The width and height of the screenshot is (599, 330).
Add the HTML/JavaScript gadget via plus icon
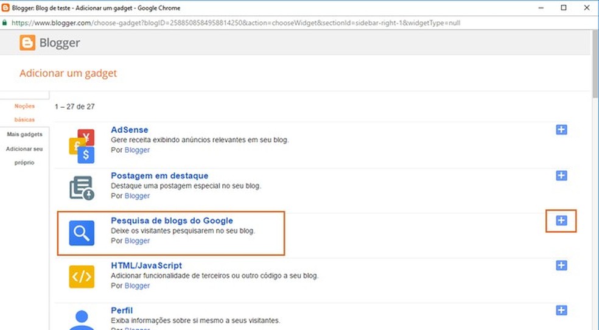[561, 265]
